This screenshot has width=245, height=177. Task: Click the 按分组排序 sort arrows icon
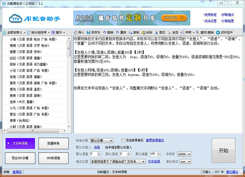point(29,32)
